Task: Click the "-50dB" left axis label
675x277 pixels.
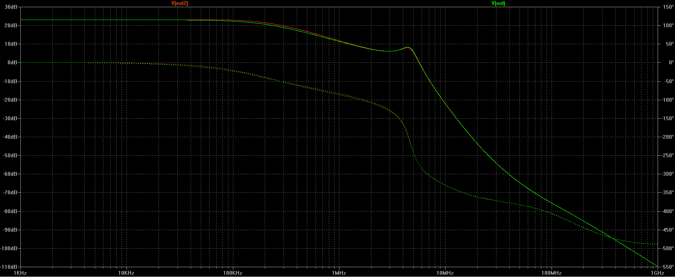Action: (x=10, y=155)
